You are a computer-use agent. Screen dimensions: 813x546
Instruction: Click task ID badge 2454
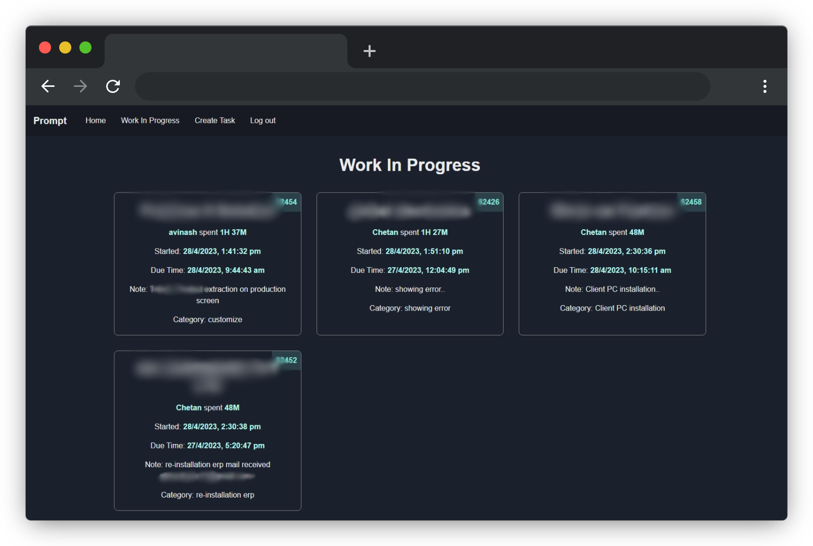click(287, 202)
